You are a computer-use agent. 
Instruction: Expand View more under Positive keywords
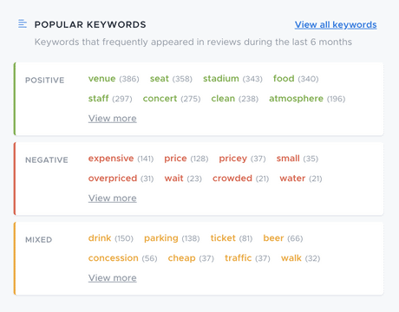(112, 119)
